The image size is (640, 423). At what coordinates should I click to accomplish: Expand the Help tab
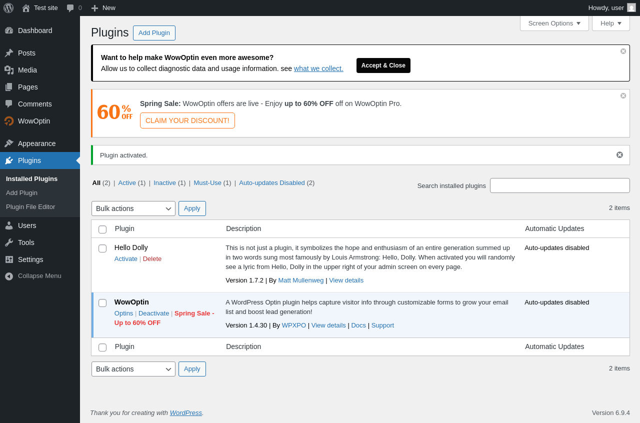coord(611,23)
